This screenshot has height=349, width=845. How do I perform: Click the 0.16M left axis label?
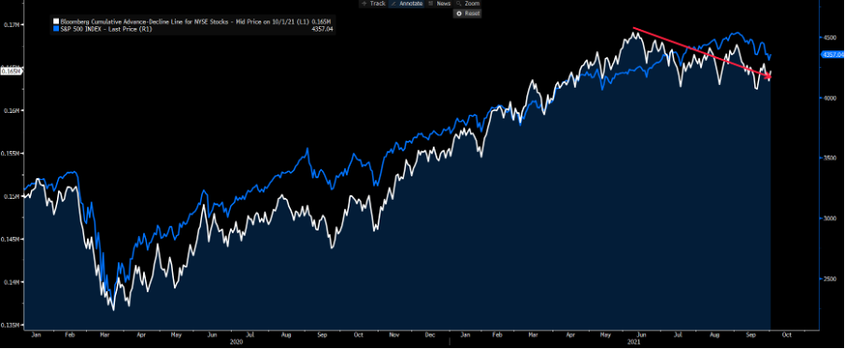tap(11, 111)
